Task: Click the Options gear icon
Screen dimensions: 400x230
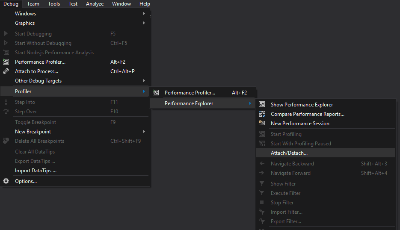Action: (x=6, y=181)
